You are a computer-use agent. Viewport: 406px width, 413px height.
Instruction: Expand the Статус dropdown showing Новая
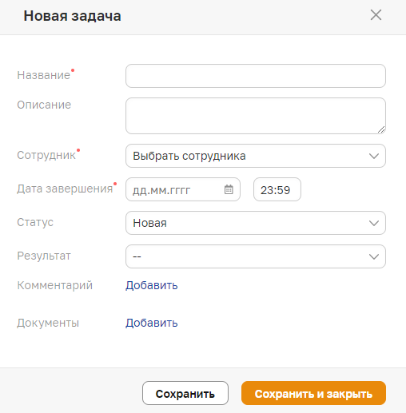tap(256, 223)
